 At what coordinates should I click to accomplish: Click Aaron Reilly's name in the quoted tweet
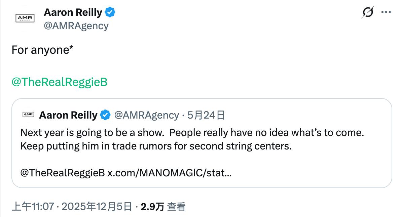click(68, 115)
